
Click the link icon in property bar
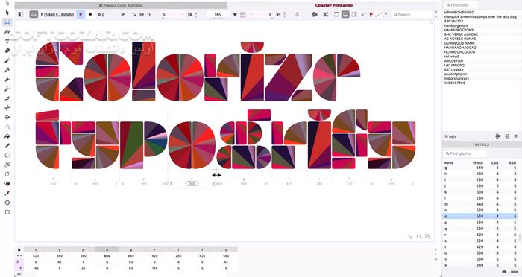tap(123, 15)
